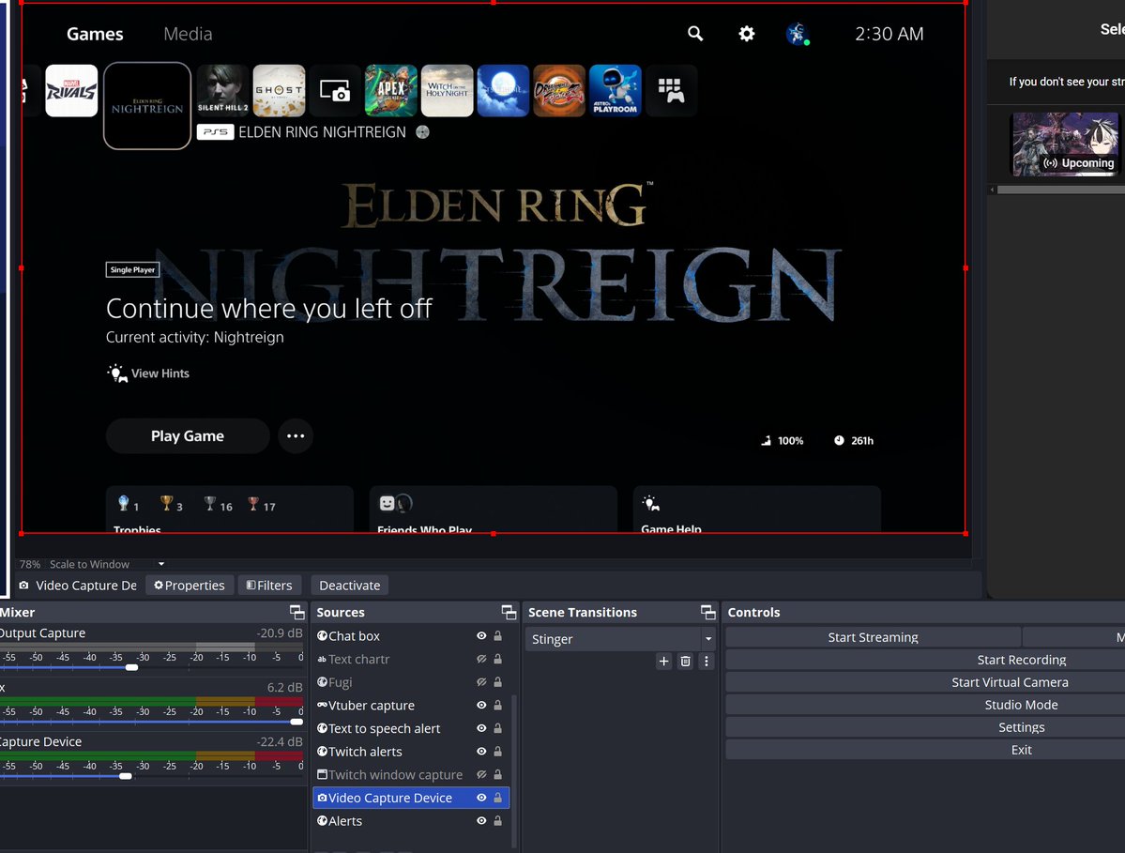The height and width of the screenshot is (853, 1125).
Task: Adjust Output Capture volume slider
Action: [131, 667]
